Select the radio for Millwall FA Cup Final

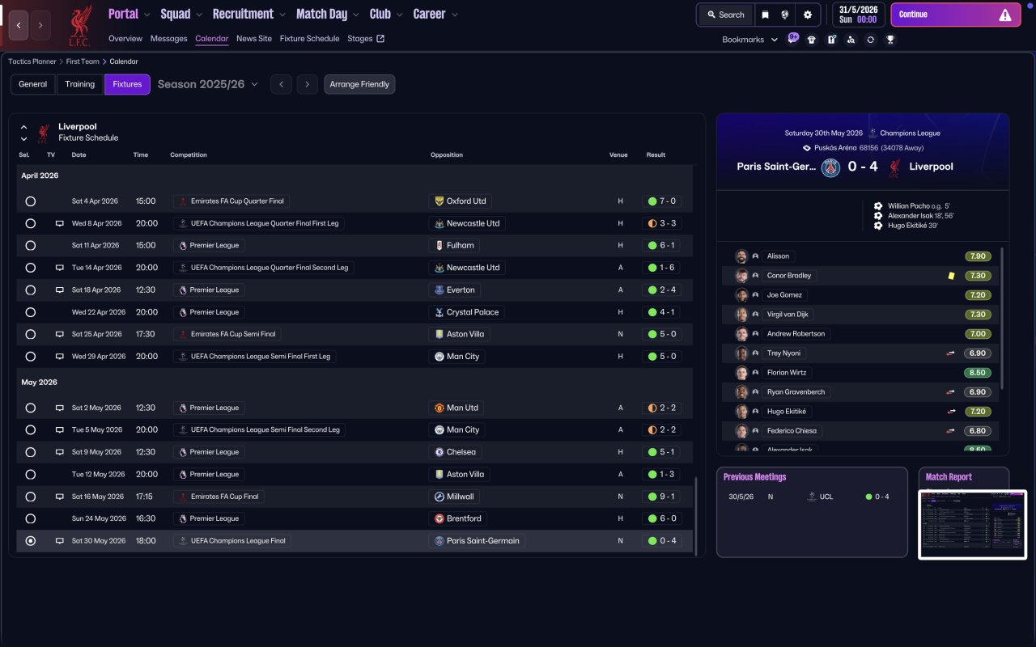(31, 497)
